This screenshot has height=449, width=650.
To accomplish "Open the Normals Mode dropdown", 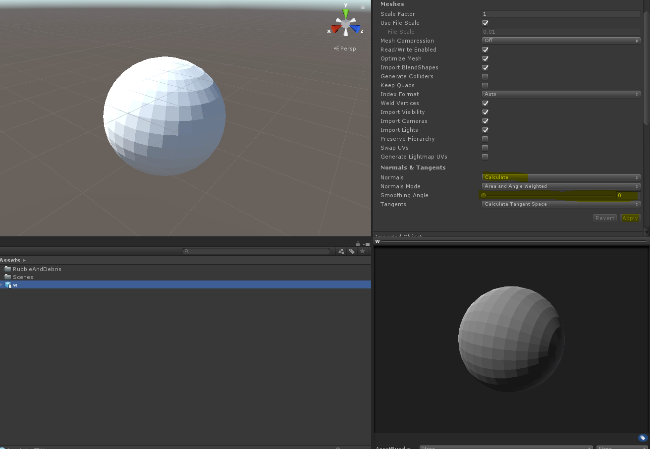I will (561, 186).
